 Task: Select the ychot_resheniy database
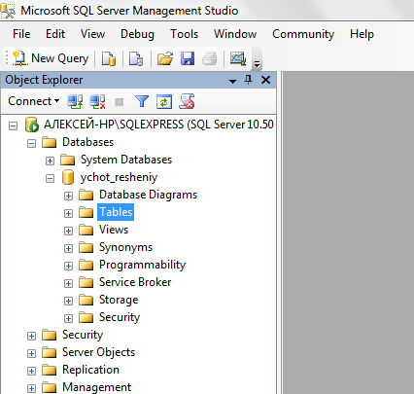[119, 177]
